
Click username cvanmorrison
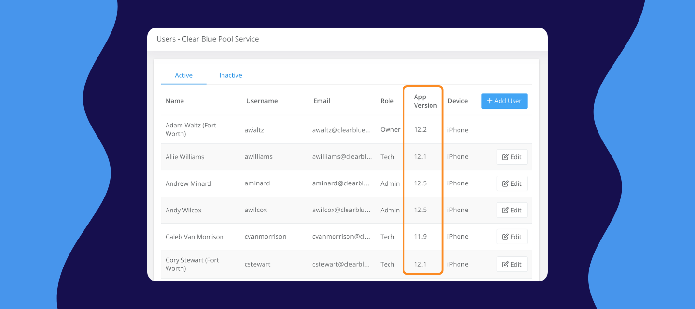265,237
